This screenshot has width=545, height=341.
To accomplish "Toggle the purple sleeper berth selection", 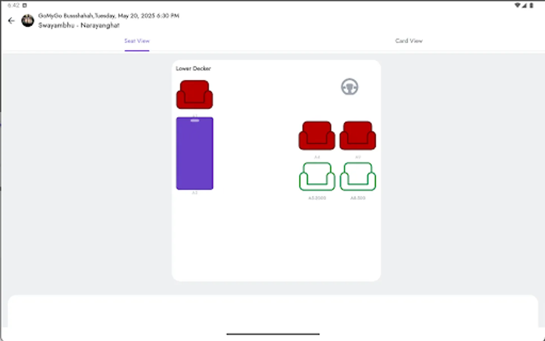I will [194, 153].
